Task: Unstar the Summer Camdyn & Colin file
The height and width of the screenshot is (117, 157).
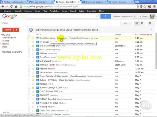Action: coord(33,88)
